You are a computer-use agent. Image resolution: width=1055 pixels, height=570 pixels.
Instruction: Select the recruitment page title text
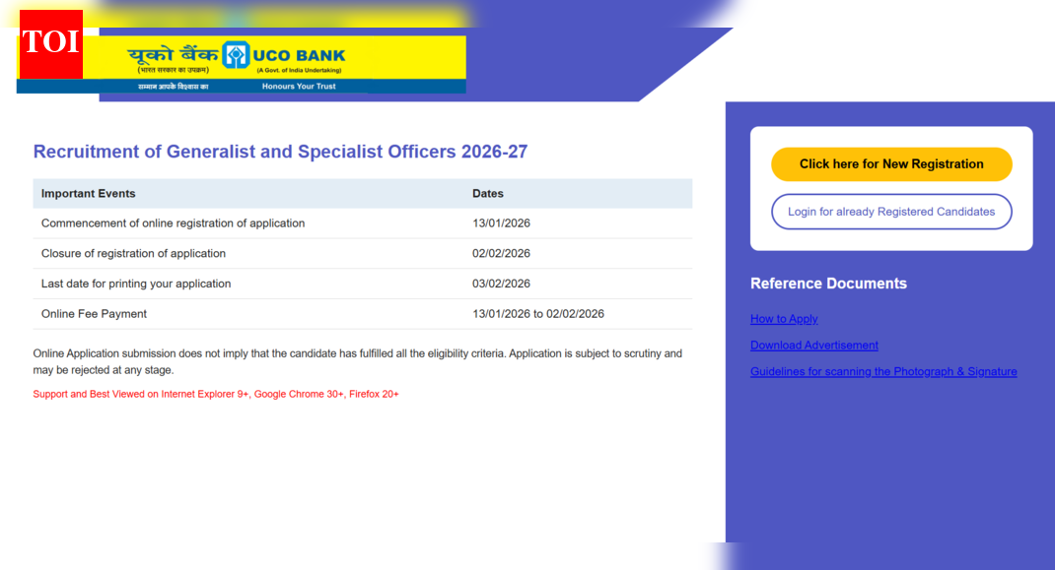click(x=281, y=151)
